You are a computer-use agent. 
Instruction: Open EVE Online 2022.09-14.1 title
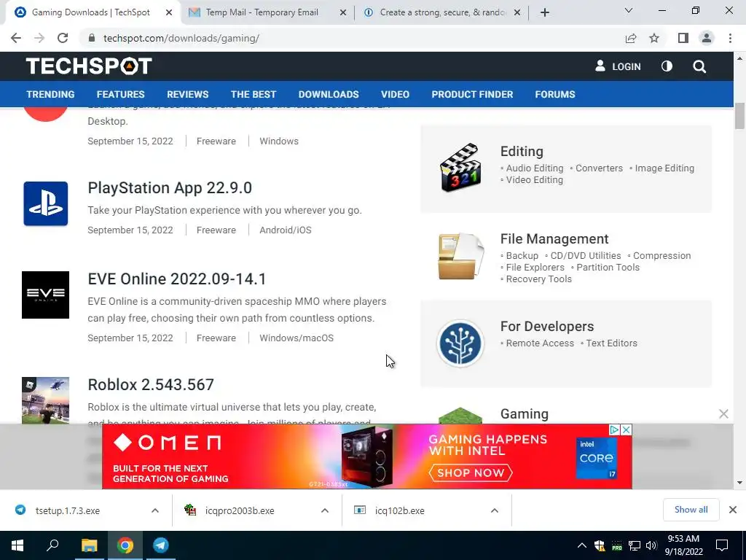pos(177,279)
